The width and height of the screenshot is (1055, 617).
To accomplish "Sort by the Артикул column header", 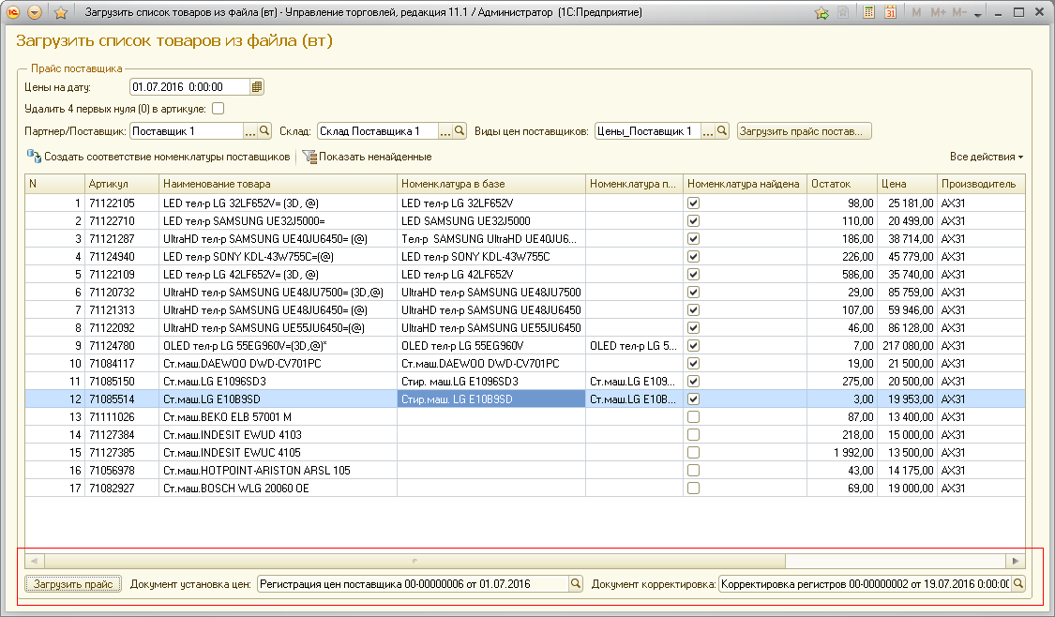I will pyautogui.click(x=122, y=184).
